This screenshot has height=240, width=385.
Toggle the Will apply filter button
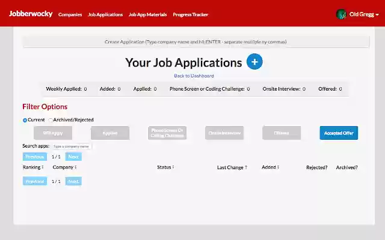pyautogui.click(x=53, y=133)
